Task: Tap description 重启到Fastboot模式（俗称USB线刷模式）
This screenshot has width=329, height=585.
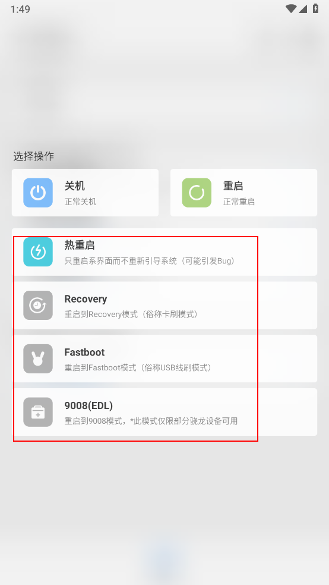Action: point(138,367)
